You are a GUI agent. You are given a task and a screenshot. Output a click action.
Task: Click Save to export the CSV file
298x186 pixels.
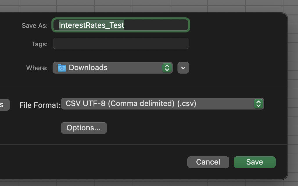(x=254, y=162)
